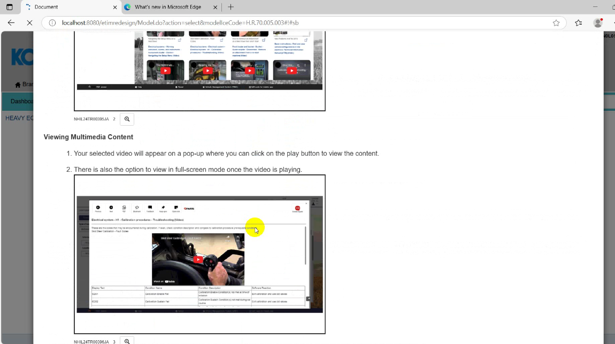Click the NHIL24TR00396JA figure caption
Screen dimensions: 615x344
point(91,342)
